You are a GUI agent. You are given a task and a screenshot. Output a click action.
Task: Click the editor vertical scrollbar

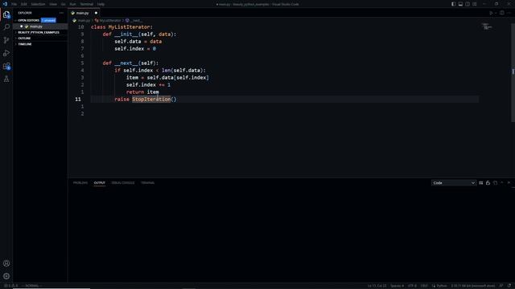[x=513, y=72]
